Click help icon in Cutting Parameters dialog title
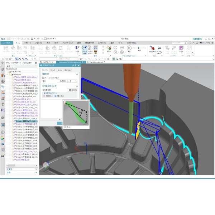 click(x=76, y=66)
